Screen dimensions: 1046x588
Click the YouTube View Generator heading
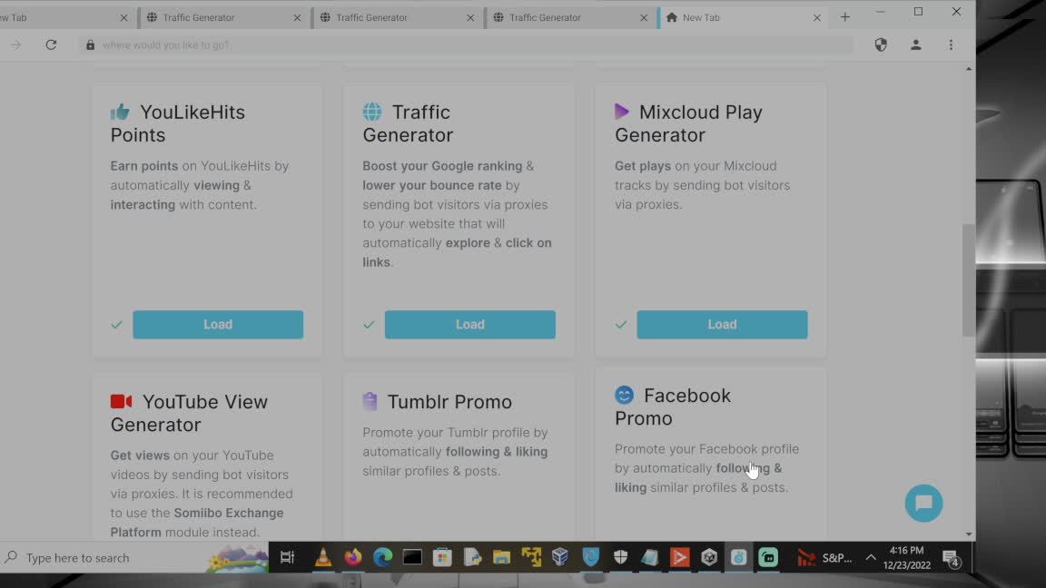(189, 413)
